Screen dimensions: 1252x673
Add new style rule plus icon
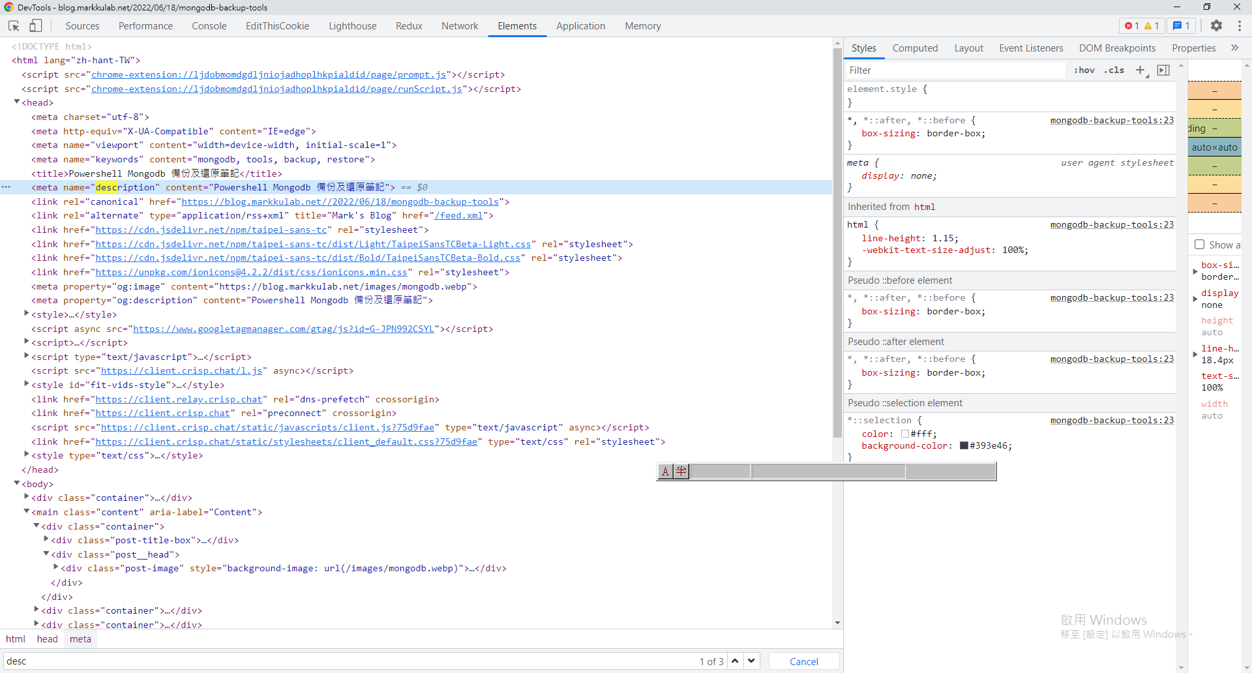pos(1140,70)
